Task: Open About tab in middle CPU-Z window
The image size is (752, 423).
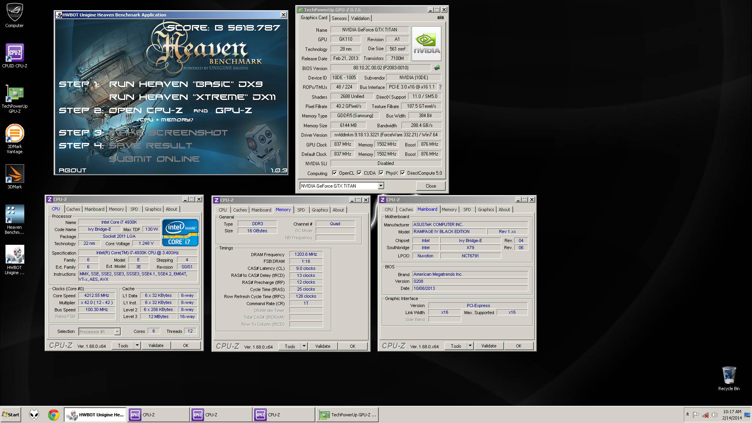Action: click(x=338, y=210)
